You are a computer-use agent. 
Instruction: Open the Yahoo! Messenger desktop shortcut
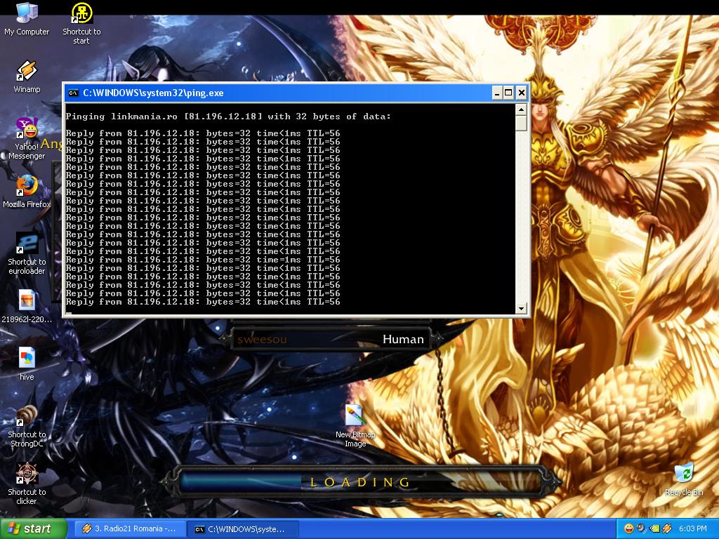click(x=27, y=138)
